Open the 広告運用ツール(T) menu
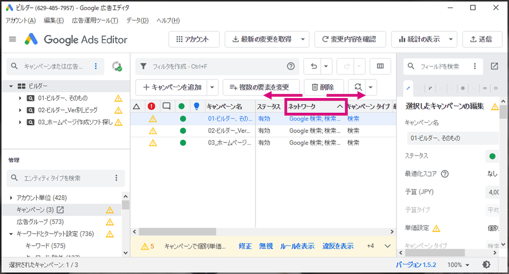This screenshot has height=274, width=509. [95, 20]
